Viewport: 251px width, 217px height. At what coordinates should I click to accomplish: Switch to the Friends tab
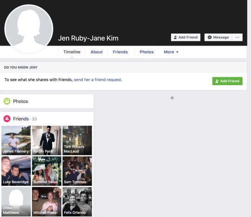[120, 52]
